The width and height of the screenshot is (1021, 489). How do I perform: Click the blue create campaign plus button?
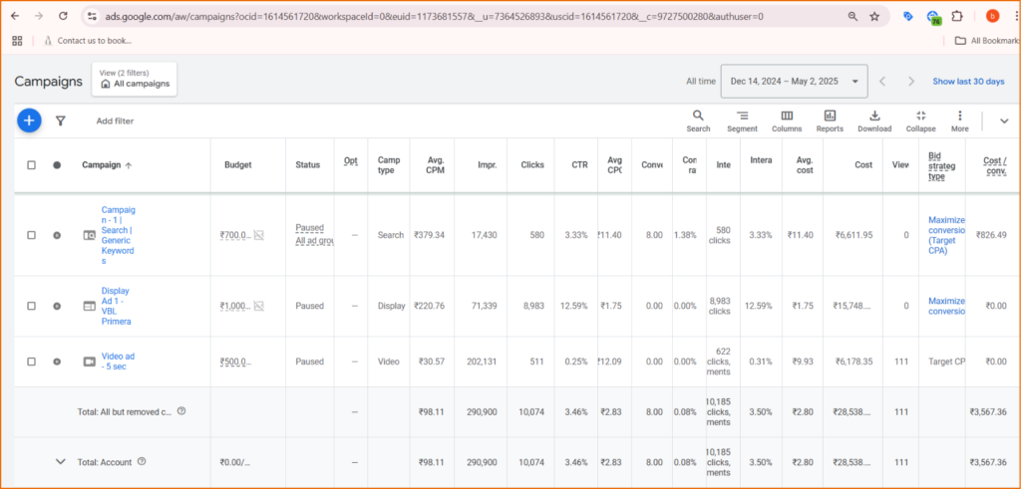click(29, 121)
